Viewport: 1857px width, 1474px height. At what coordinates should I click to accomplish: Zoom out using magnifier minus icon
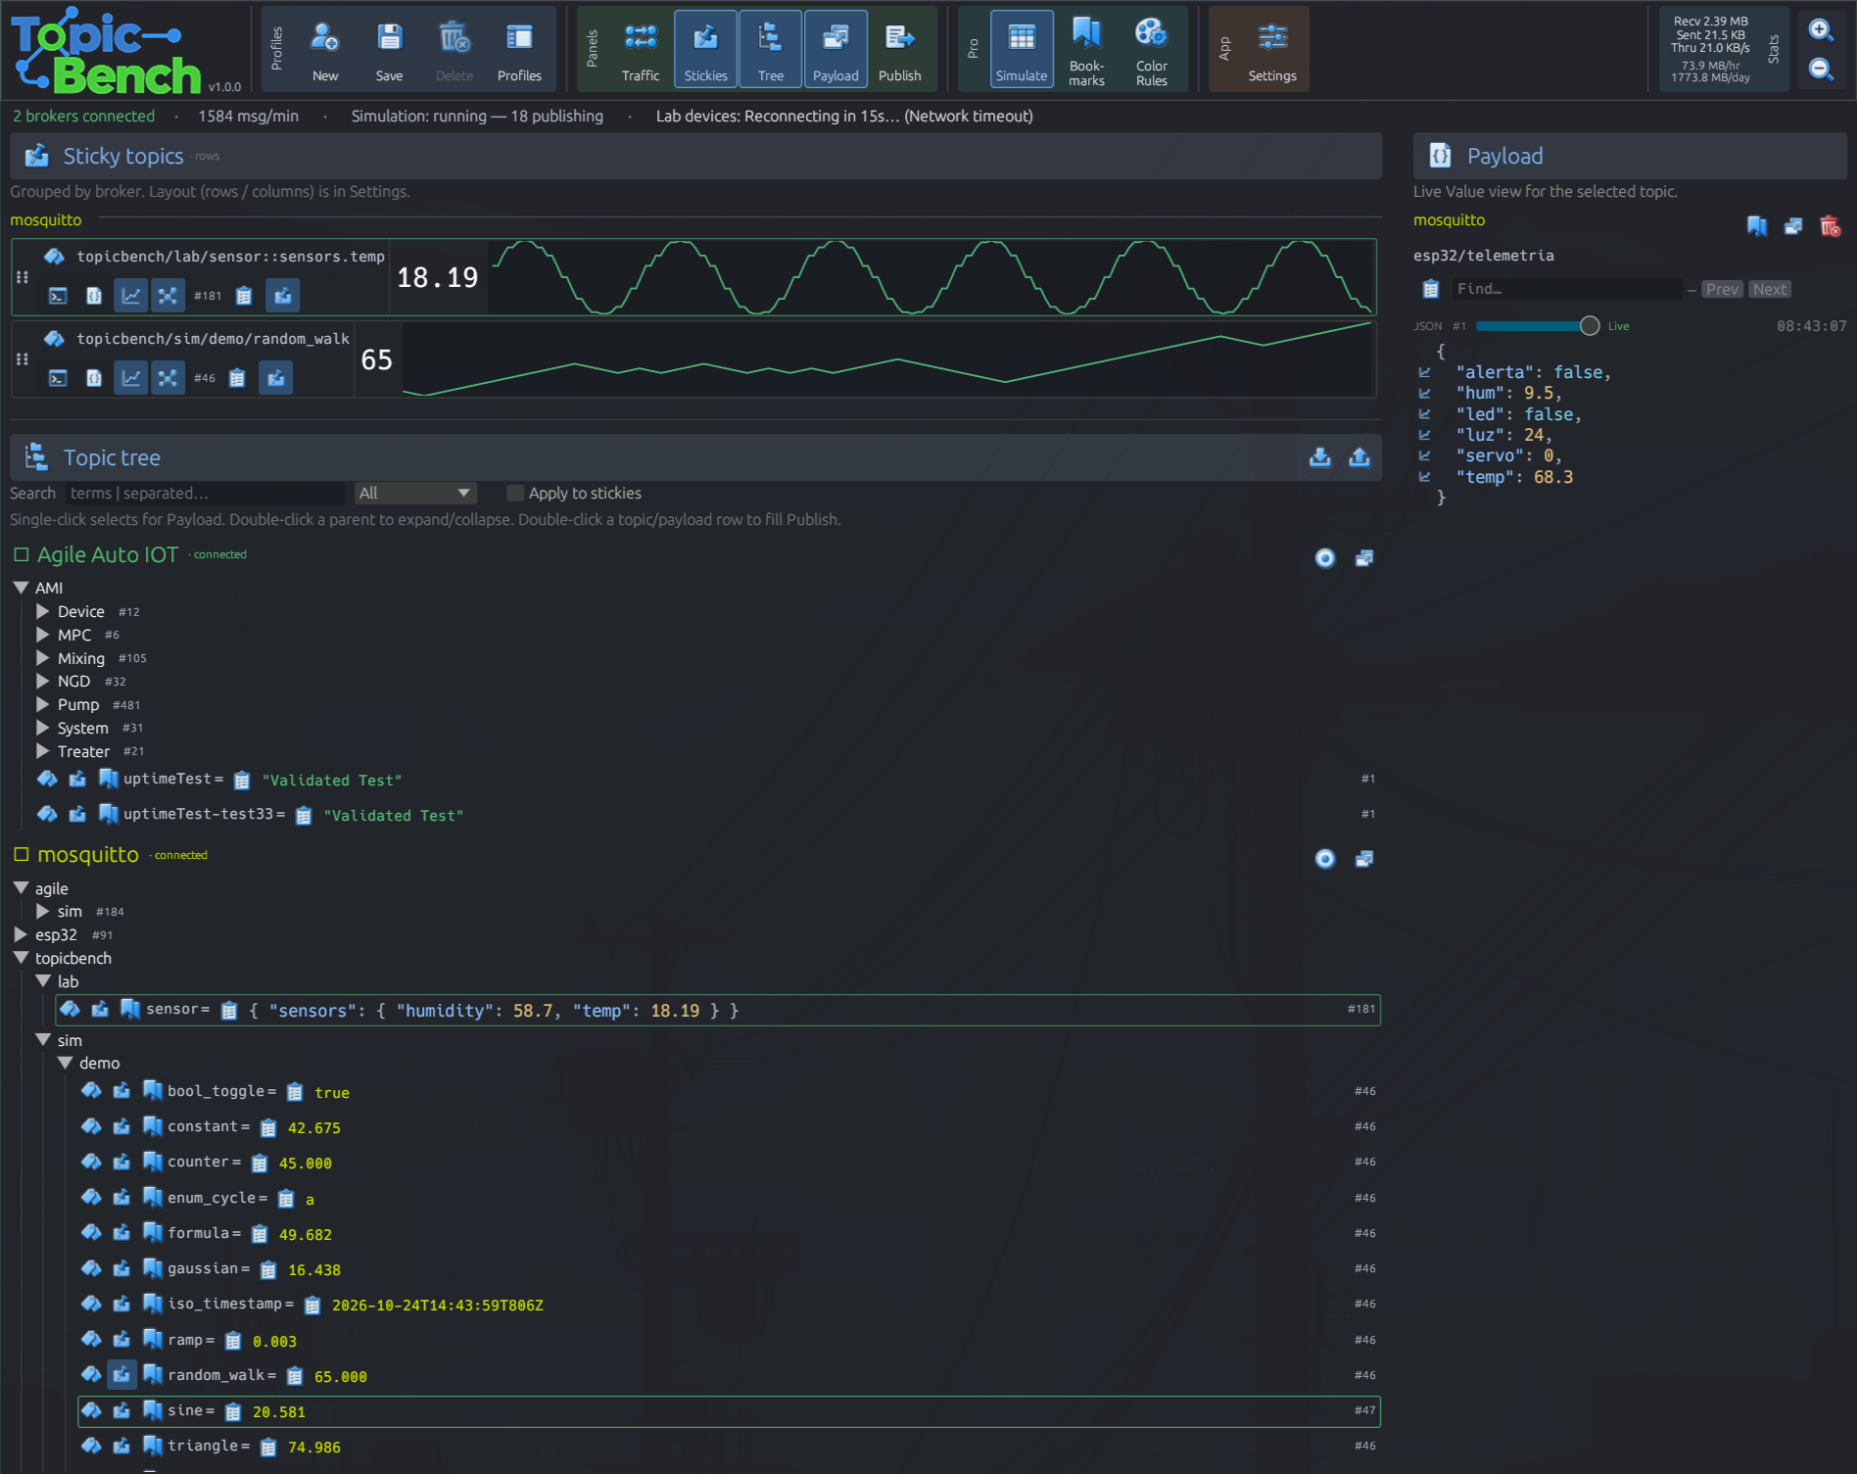coord(1821,69)
